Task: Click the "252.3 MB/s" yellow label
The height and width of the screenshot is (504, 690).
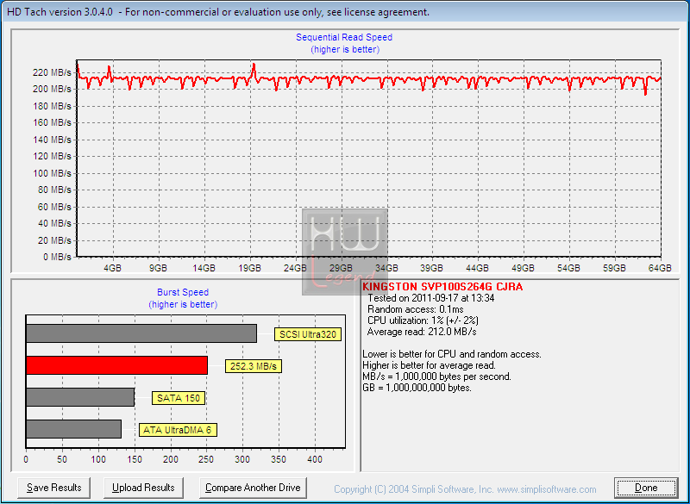Action: pyautogui.click(x=254, y=366)
